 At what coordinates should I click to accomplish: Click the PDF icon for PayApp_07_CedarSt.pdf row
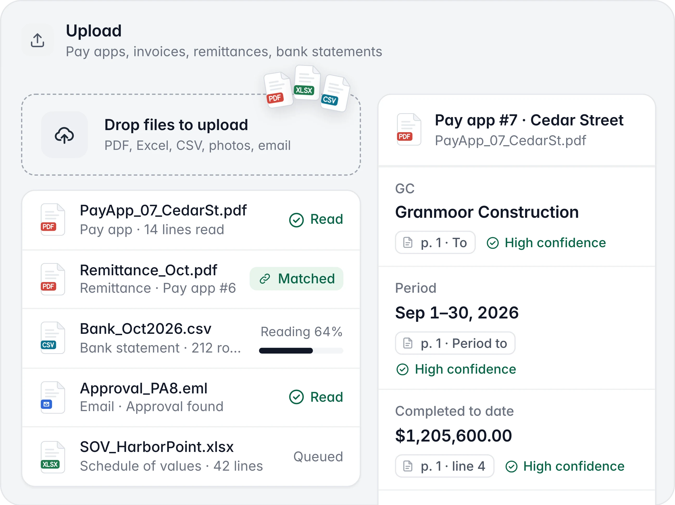pyautogui.click(x=53, y=220)
